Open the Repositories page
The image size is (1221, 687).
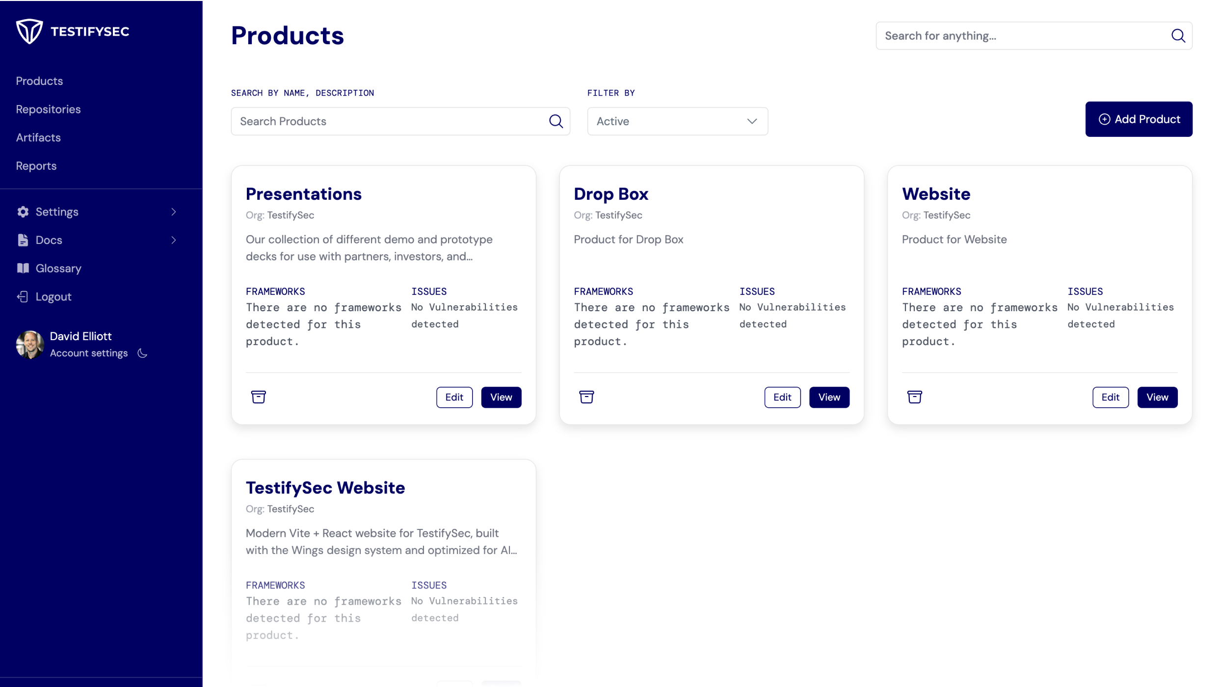pos(48,109)
